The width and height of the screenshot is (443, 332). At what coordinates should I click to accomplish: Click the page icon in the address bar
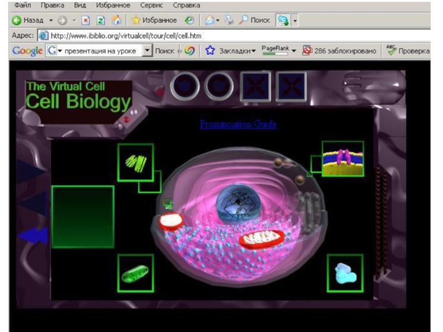(x=43, y=35)
